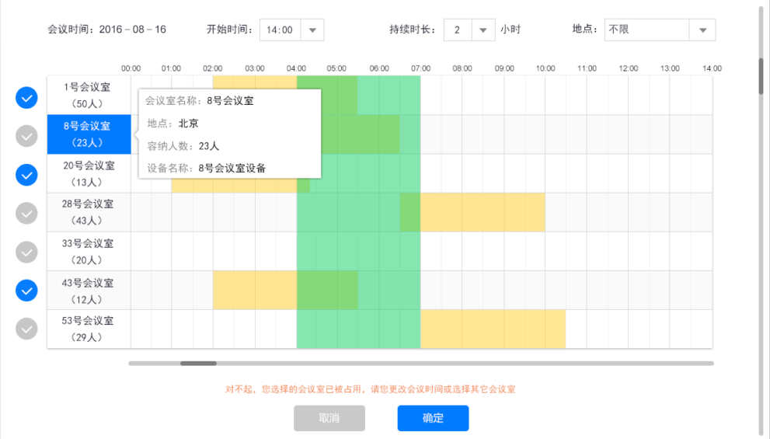
Task: Uncheck the 20号会议室 checkmark
Action: coord(27,175)
